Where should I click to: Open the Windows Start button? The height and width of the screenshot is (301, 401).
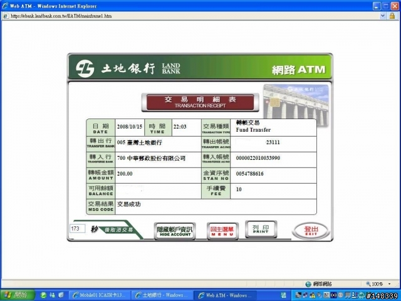(18, 295)
